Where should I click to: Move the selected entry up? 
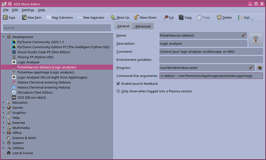pyautogui.click(x=120, y=17)
